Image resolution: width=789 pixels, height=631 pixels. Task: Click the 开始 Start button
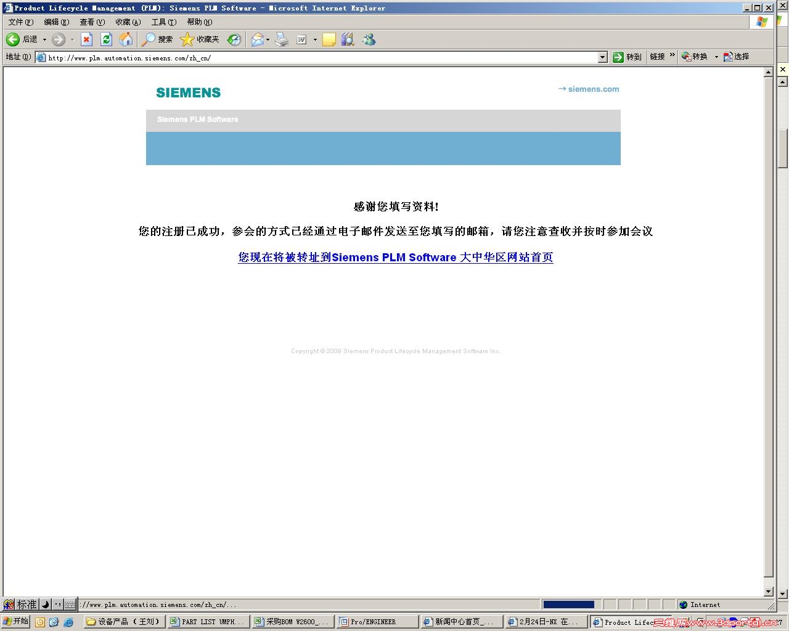pyautogui.click(x=16, y=621)
